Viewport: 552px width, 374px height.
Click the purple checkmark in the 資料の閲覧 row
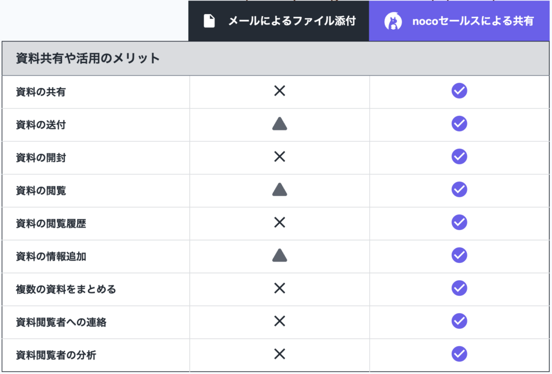459,189
